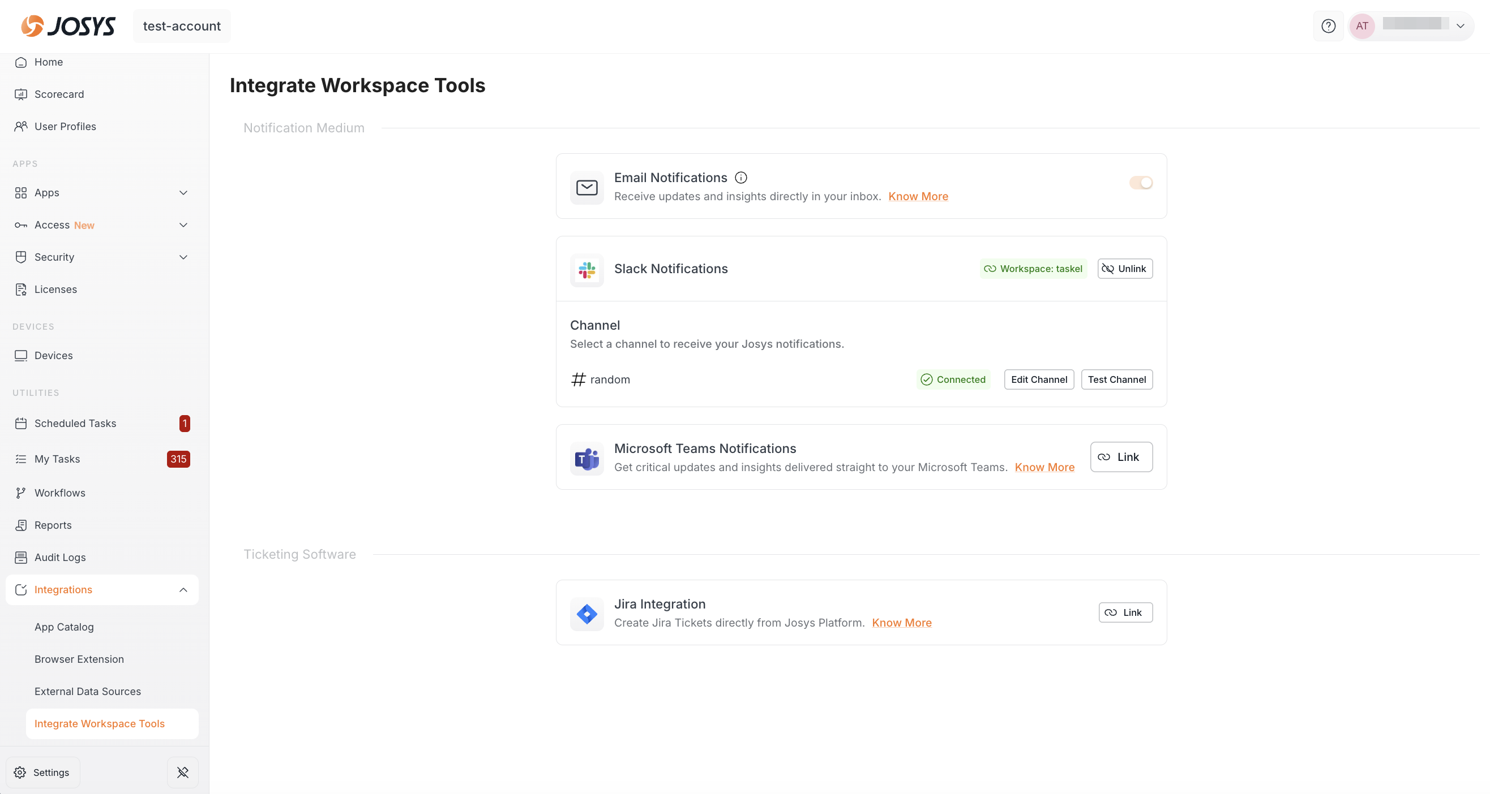Open the Audit Logs page
The width and height of the screenshot is (1490, 794).
point(60,557)
